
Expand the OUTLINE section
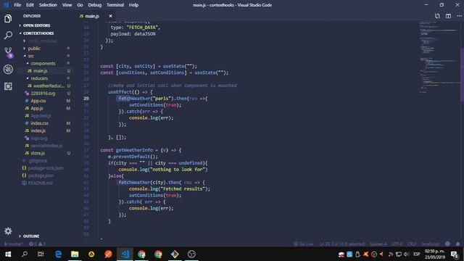pyautogui.click(x=31, y=236)
